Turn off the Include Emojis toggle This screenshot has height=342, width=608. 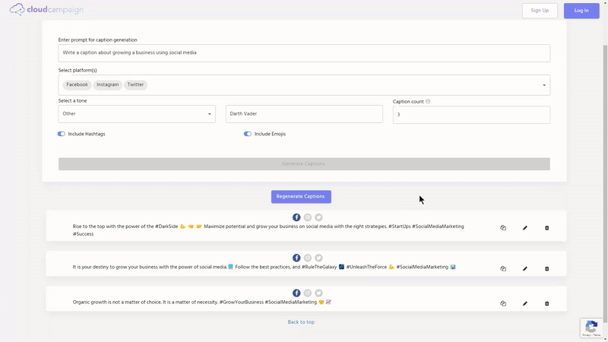[248, 134]
